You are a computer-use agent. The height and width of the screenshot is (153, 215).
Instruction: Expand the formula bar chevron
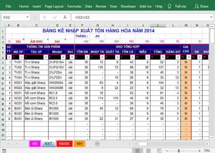(211, 17)
